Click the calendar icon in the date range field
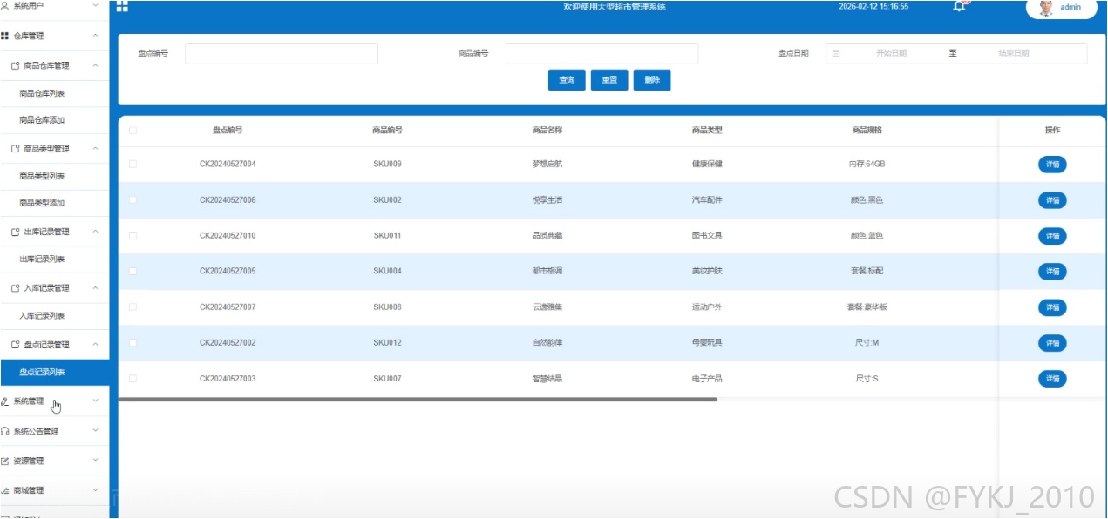Image resolution: width=1108 pixels, height=519 pixels. tap(836, 53)
